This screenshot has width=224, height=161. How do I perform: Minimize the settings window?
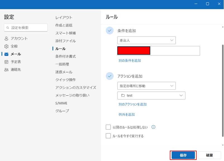click(x=196, y=4)
